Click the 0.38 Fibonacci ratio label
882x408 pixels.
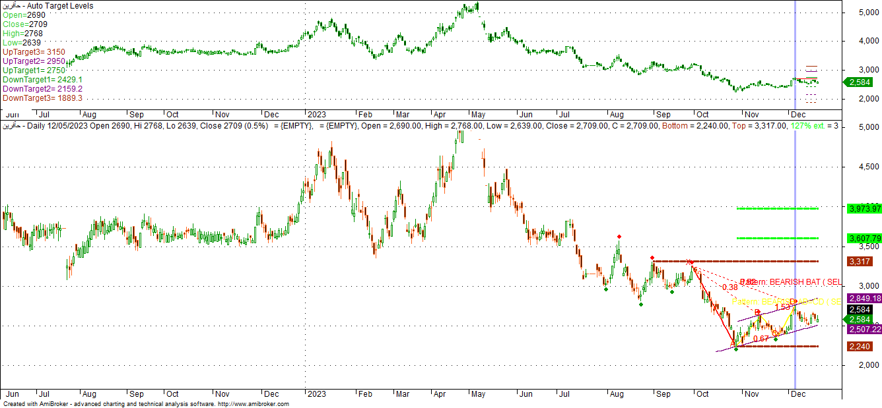(729, 287)
